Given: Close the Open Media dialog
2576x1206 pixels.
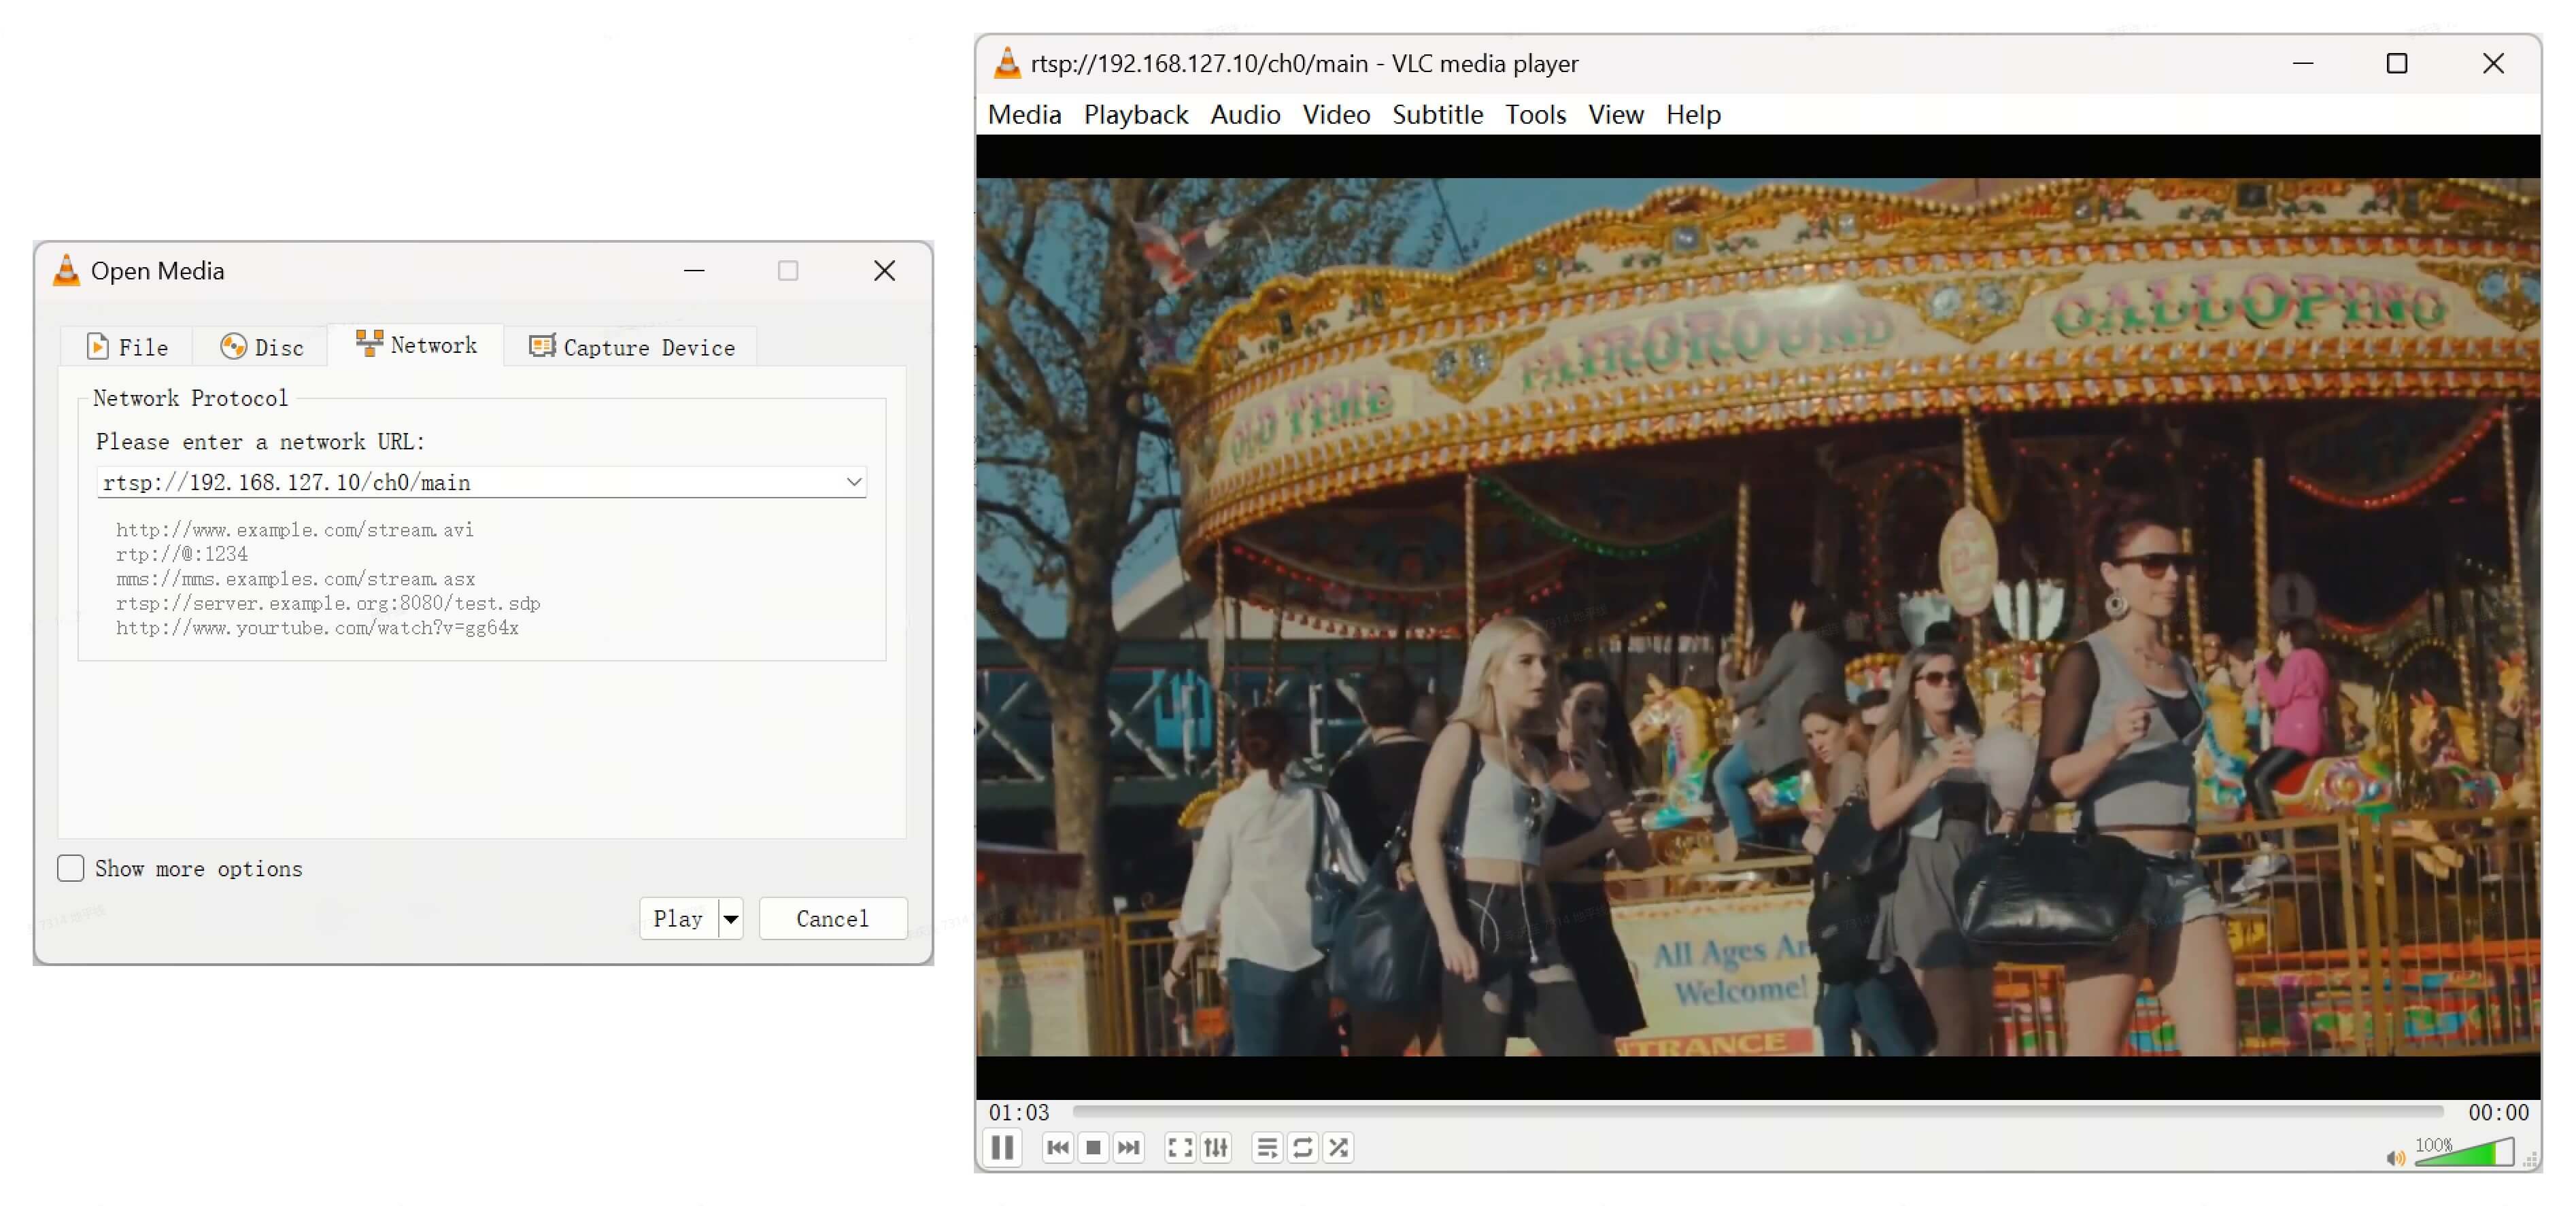Looking at the screenshot, I should pyautogui.click(x=884, y=271).
